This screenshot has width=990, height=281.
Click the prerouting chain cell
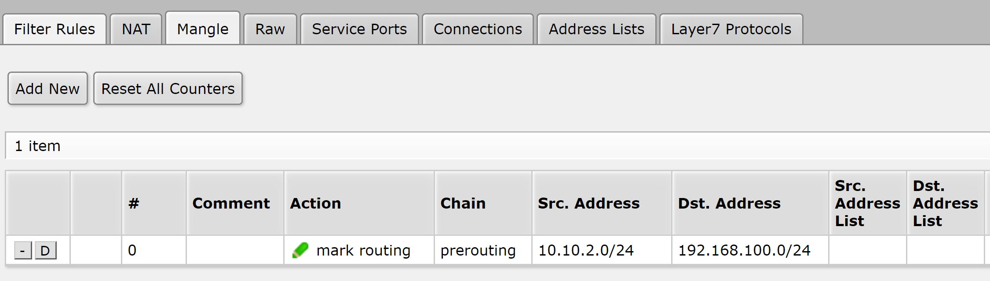tap(478, 251)
